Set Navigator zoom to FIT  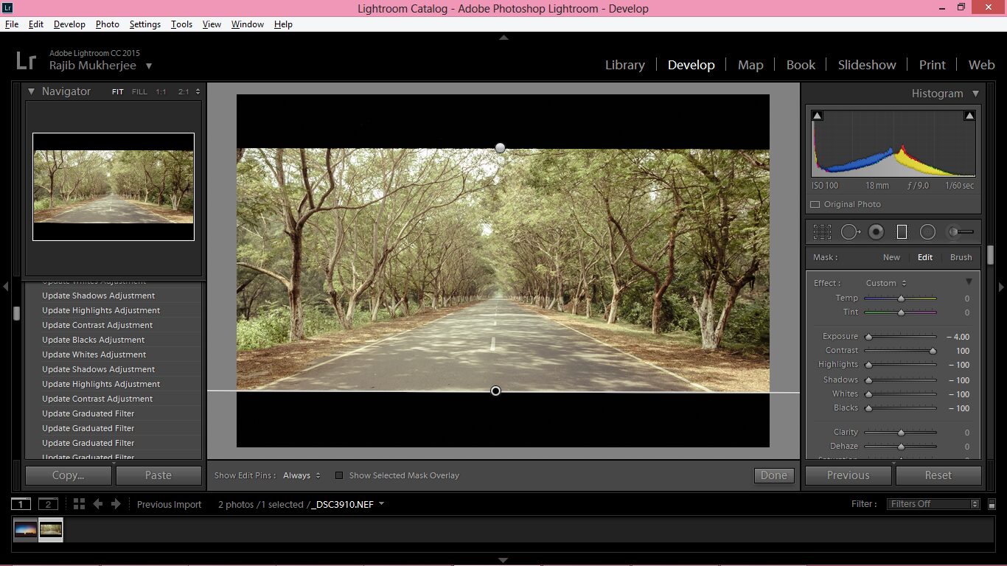118,92
